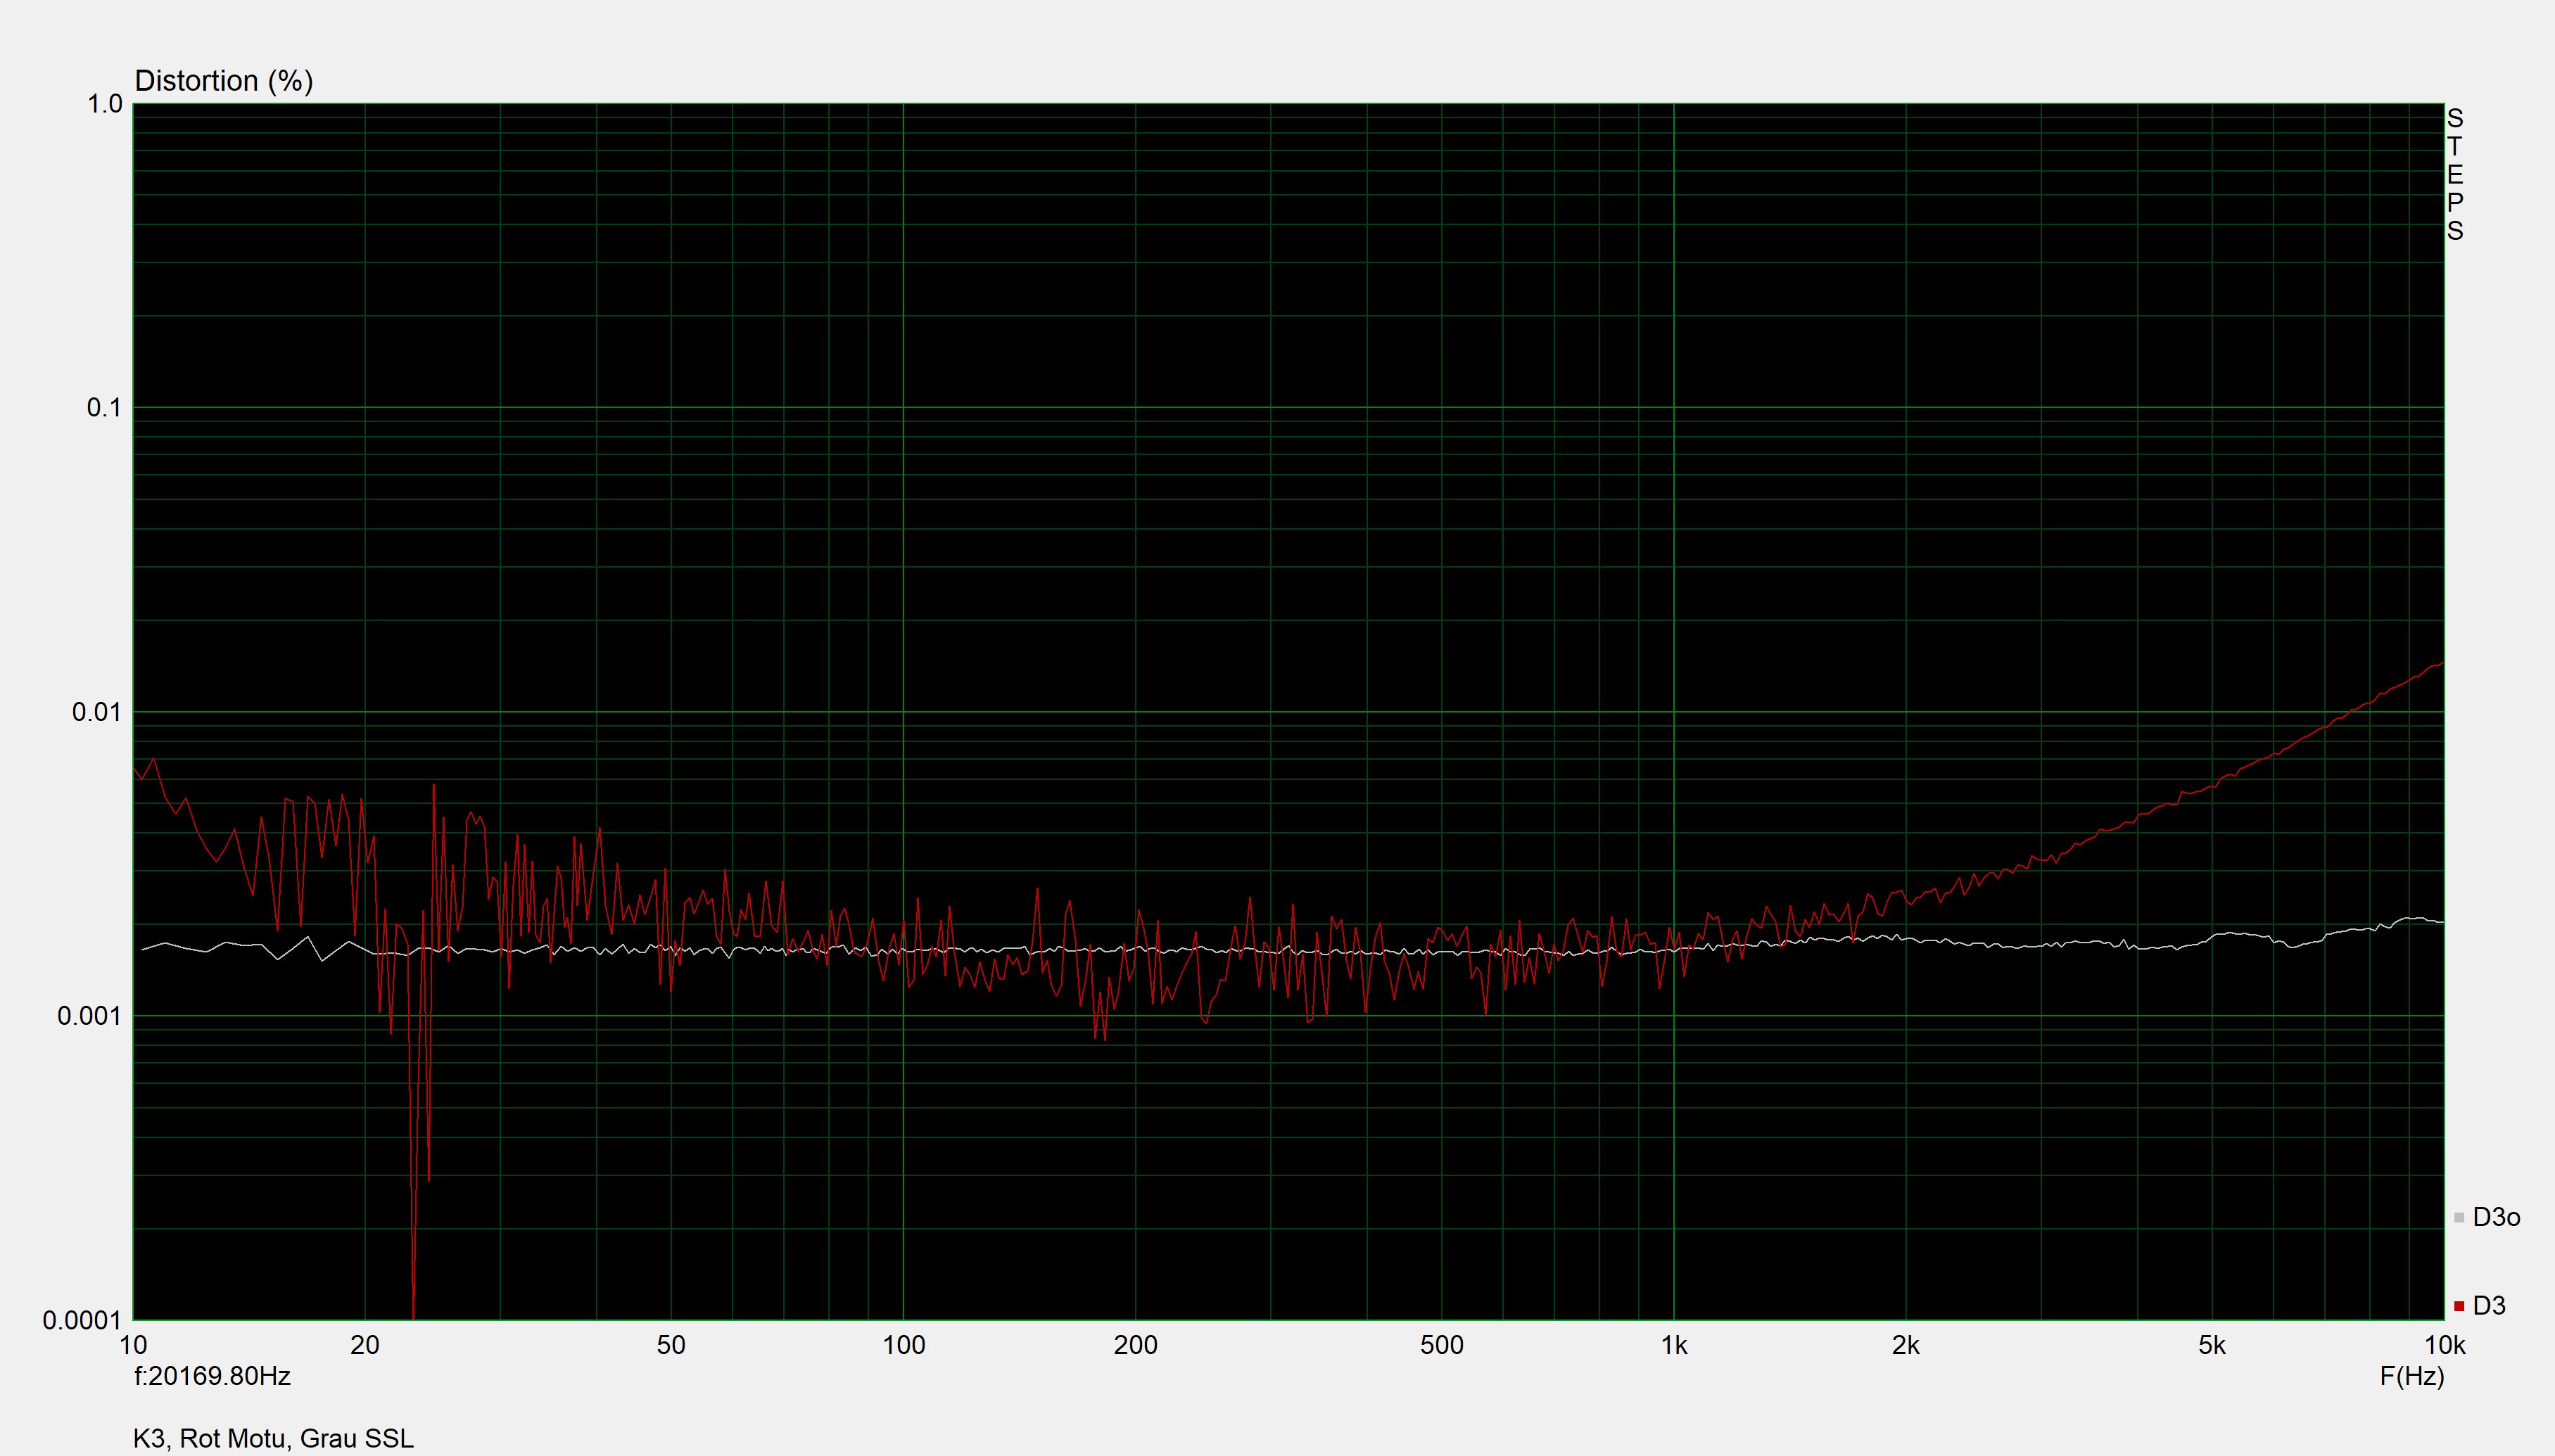The image size is (2555, 1456).
Task: Click the 100 Hz frequency axis label
Action: [x=904, y=1345]
